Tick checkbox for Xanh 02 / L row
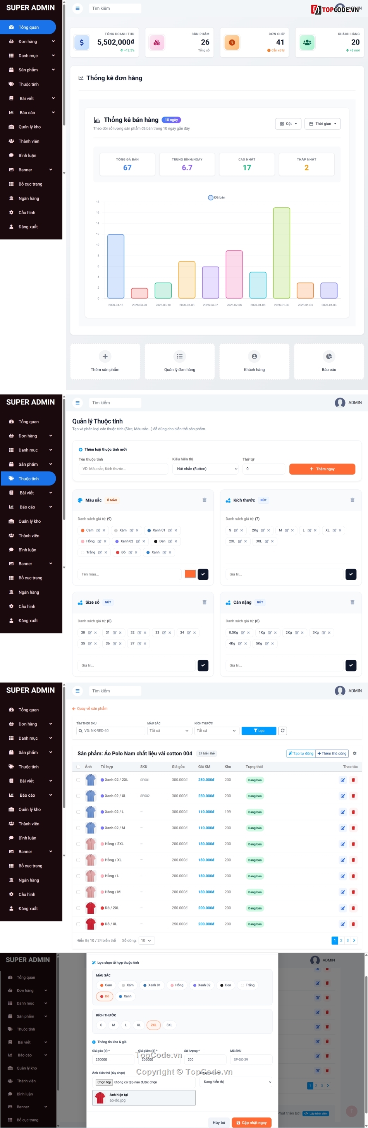This screenshot has width=368, height=1128. click(78, 812)
